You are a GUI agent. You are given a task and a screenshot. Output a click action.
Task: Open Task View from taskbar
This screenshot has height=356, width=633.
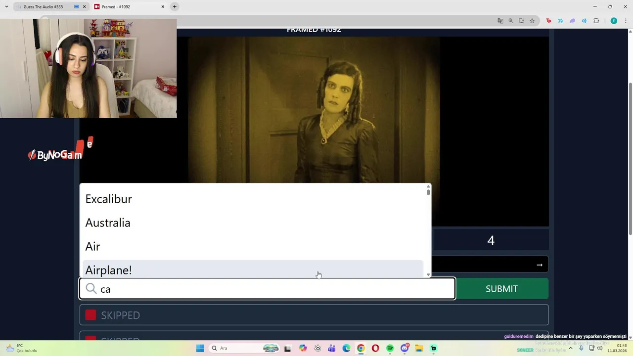point(287,348)
